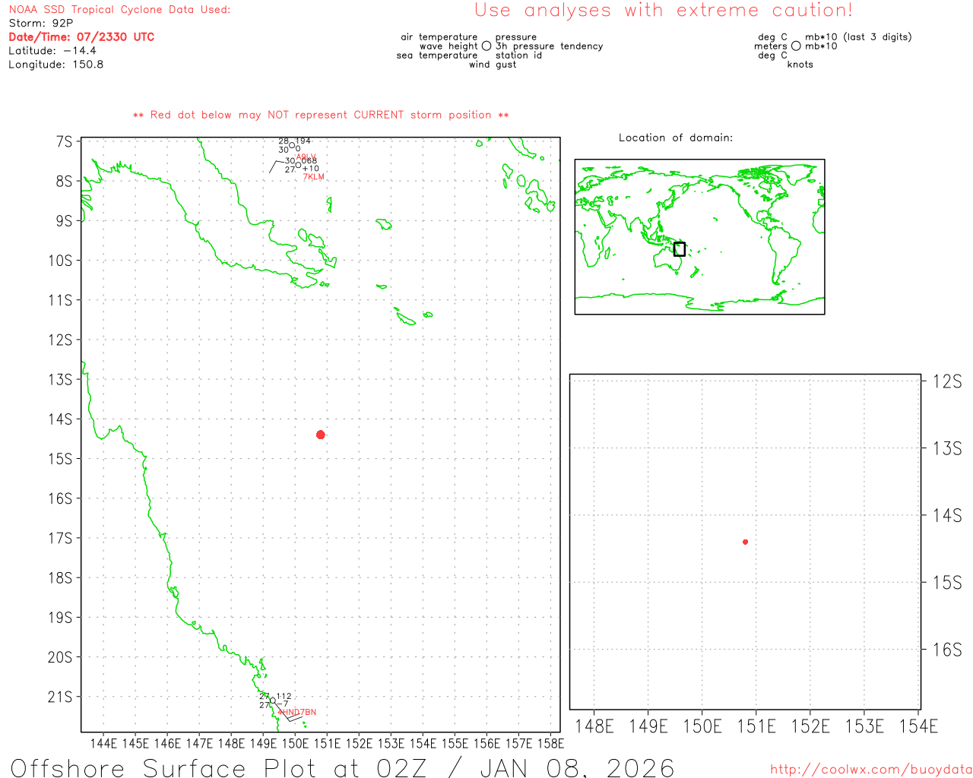Click the red dot position warning note
Image resolution: width=973 pixels, height=778 pixels.
point(321,115)
